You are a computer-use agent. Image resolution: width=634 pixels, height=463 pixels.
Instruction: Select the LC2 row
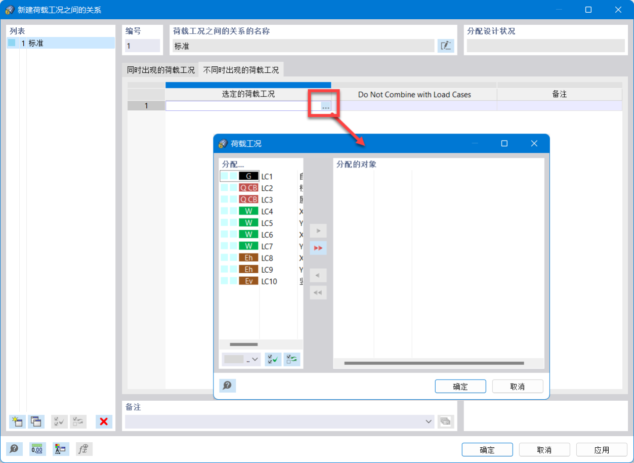(x=261, y=188)
